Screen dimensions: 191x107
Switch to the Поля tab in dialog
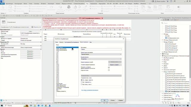click(x=57, y=42)
